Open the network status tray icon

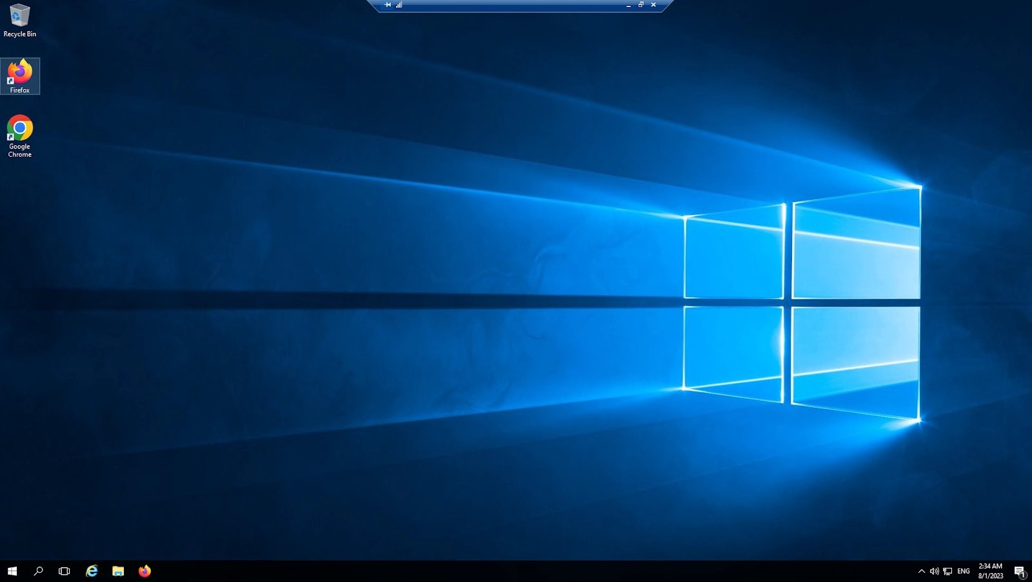[x=948, y=571]
